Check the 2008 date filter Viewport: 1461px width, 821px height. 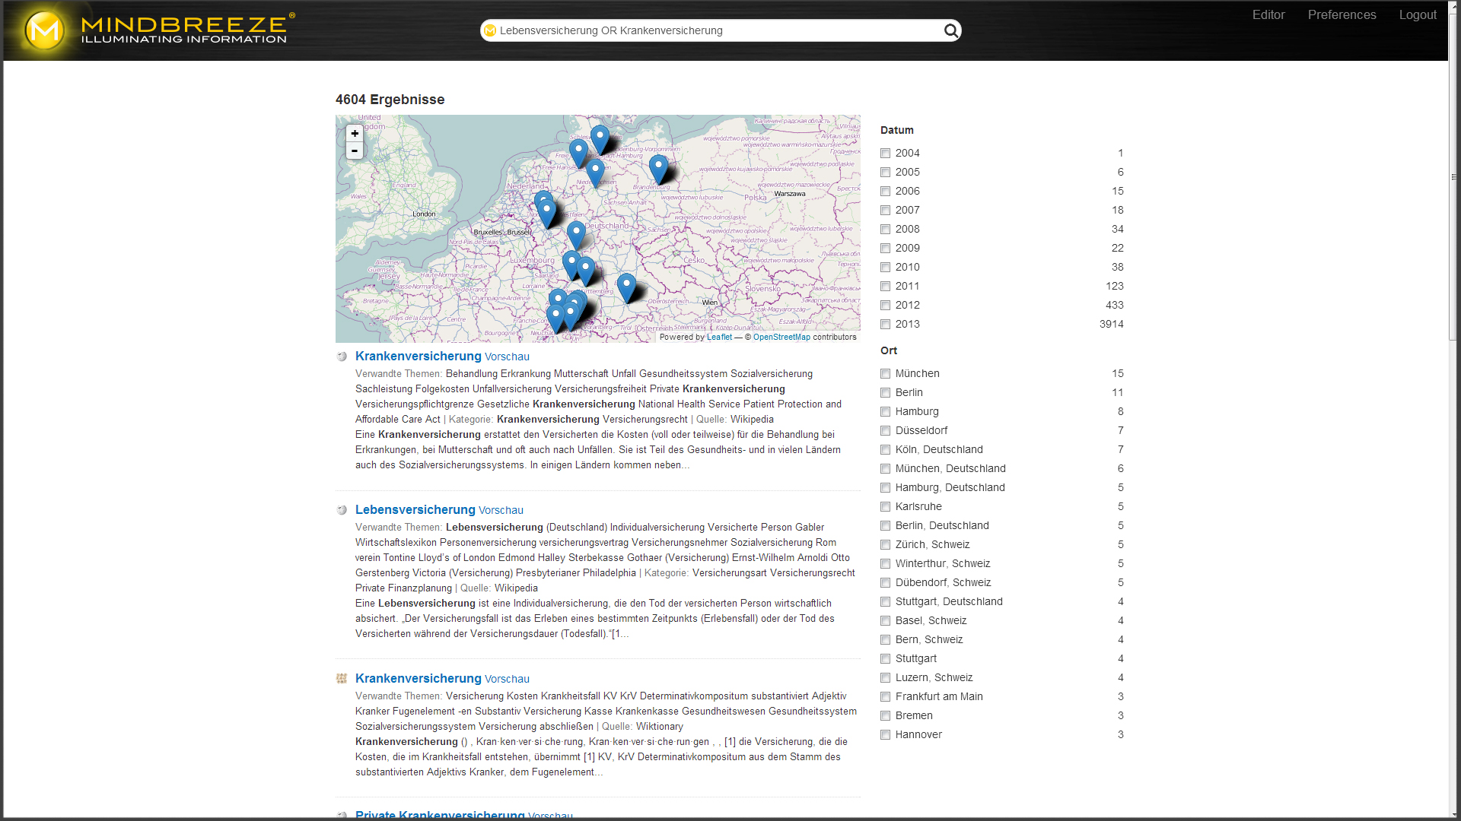point(885,230)
